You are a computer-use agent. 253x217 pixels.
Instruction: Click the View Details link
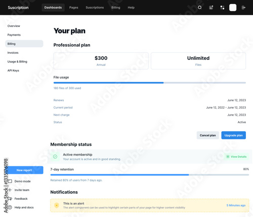(x=237, y=157)
